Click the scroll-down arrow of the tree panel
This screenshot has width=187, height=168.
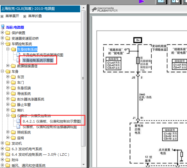point(84,165)
